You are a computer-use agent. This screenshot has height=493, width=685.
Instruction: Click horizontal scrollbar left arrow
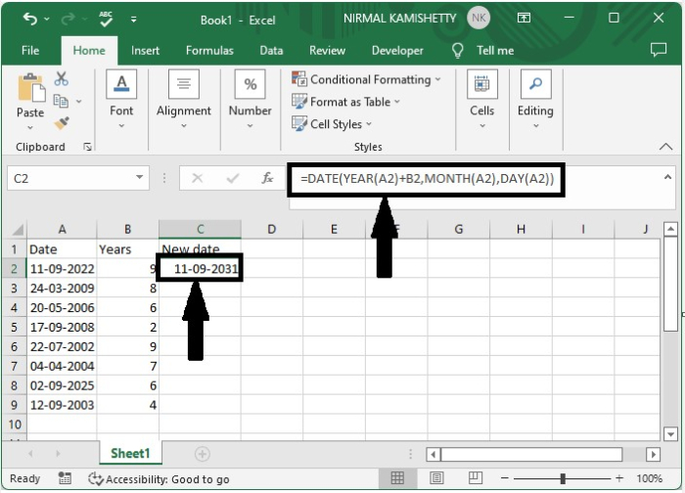click(433, 455)
